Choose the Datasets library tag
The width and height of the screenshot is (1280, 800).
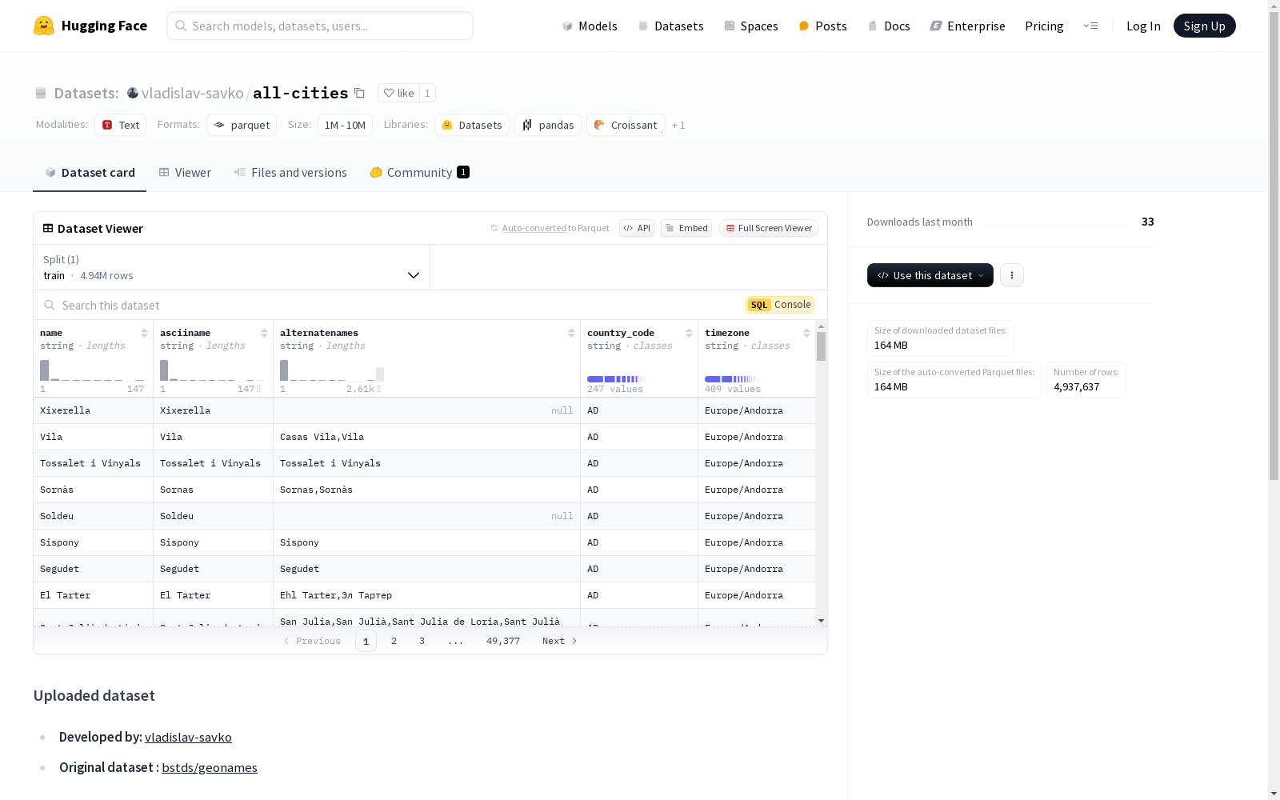[x=472, y=125]
